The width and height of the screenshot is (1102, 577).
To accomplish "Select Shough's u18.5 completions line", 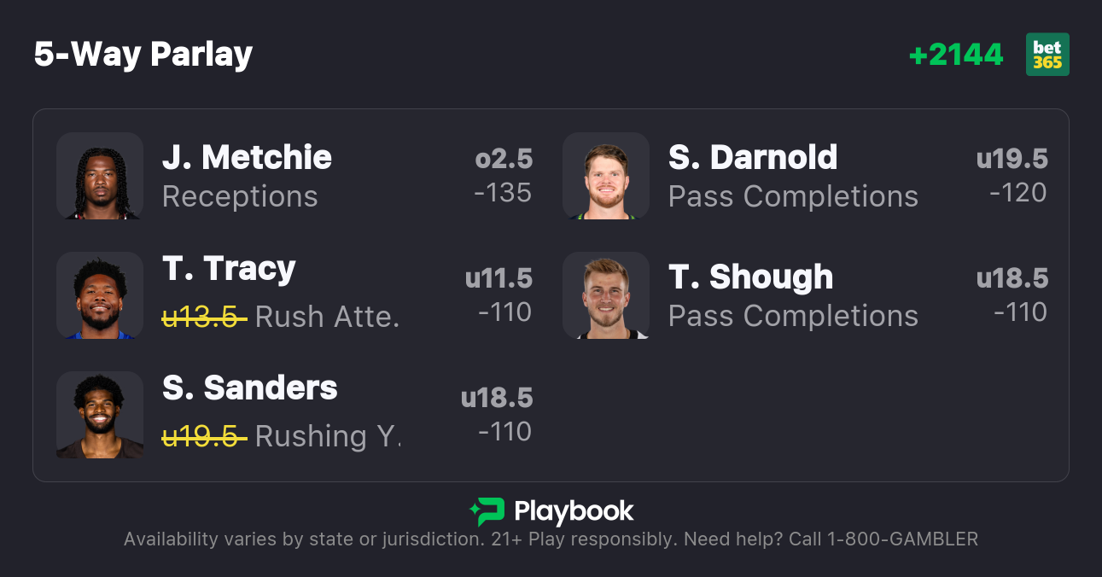I will click(1012, 278).
